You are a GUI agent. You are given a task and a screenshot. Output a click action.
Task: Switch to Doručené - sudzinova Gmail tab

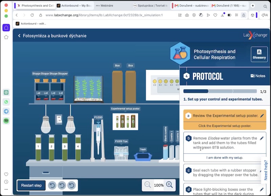(x=192, y=5)
